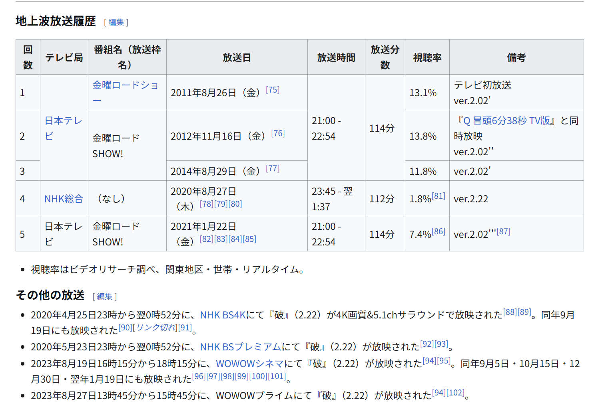Open citation 81 next to 1.8% rating
The height and width of the screenshot is (415, 596).
click(438, 196)
